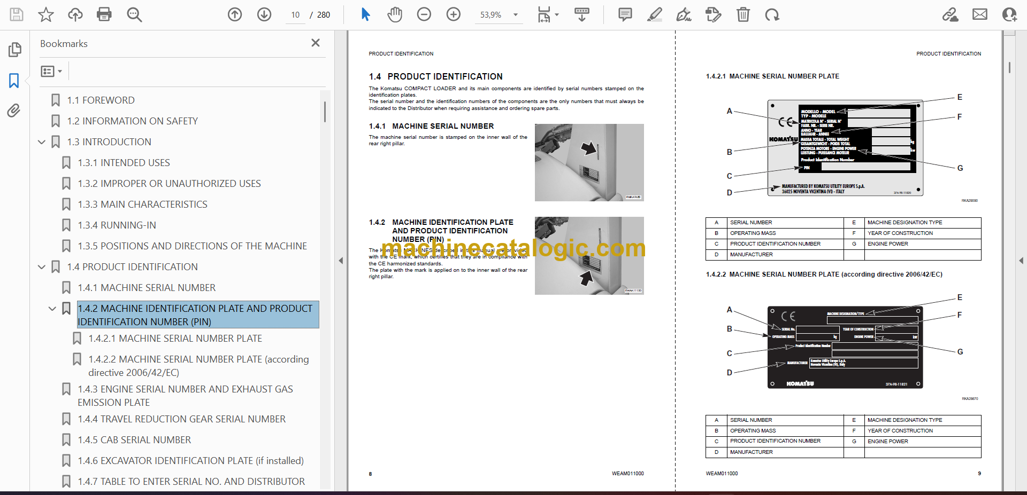The height and width of the screenshot is (495, 1027).
Task: Collapse the 1.4 PRODUCT IDENTIFICATION bookmark
Action: pyautogui.click(x=41, y=267)
